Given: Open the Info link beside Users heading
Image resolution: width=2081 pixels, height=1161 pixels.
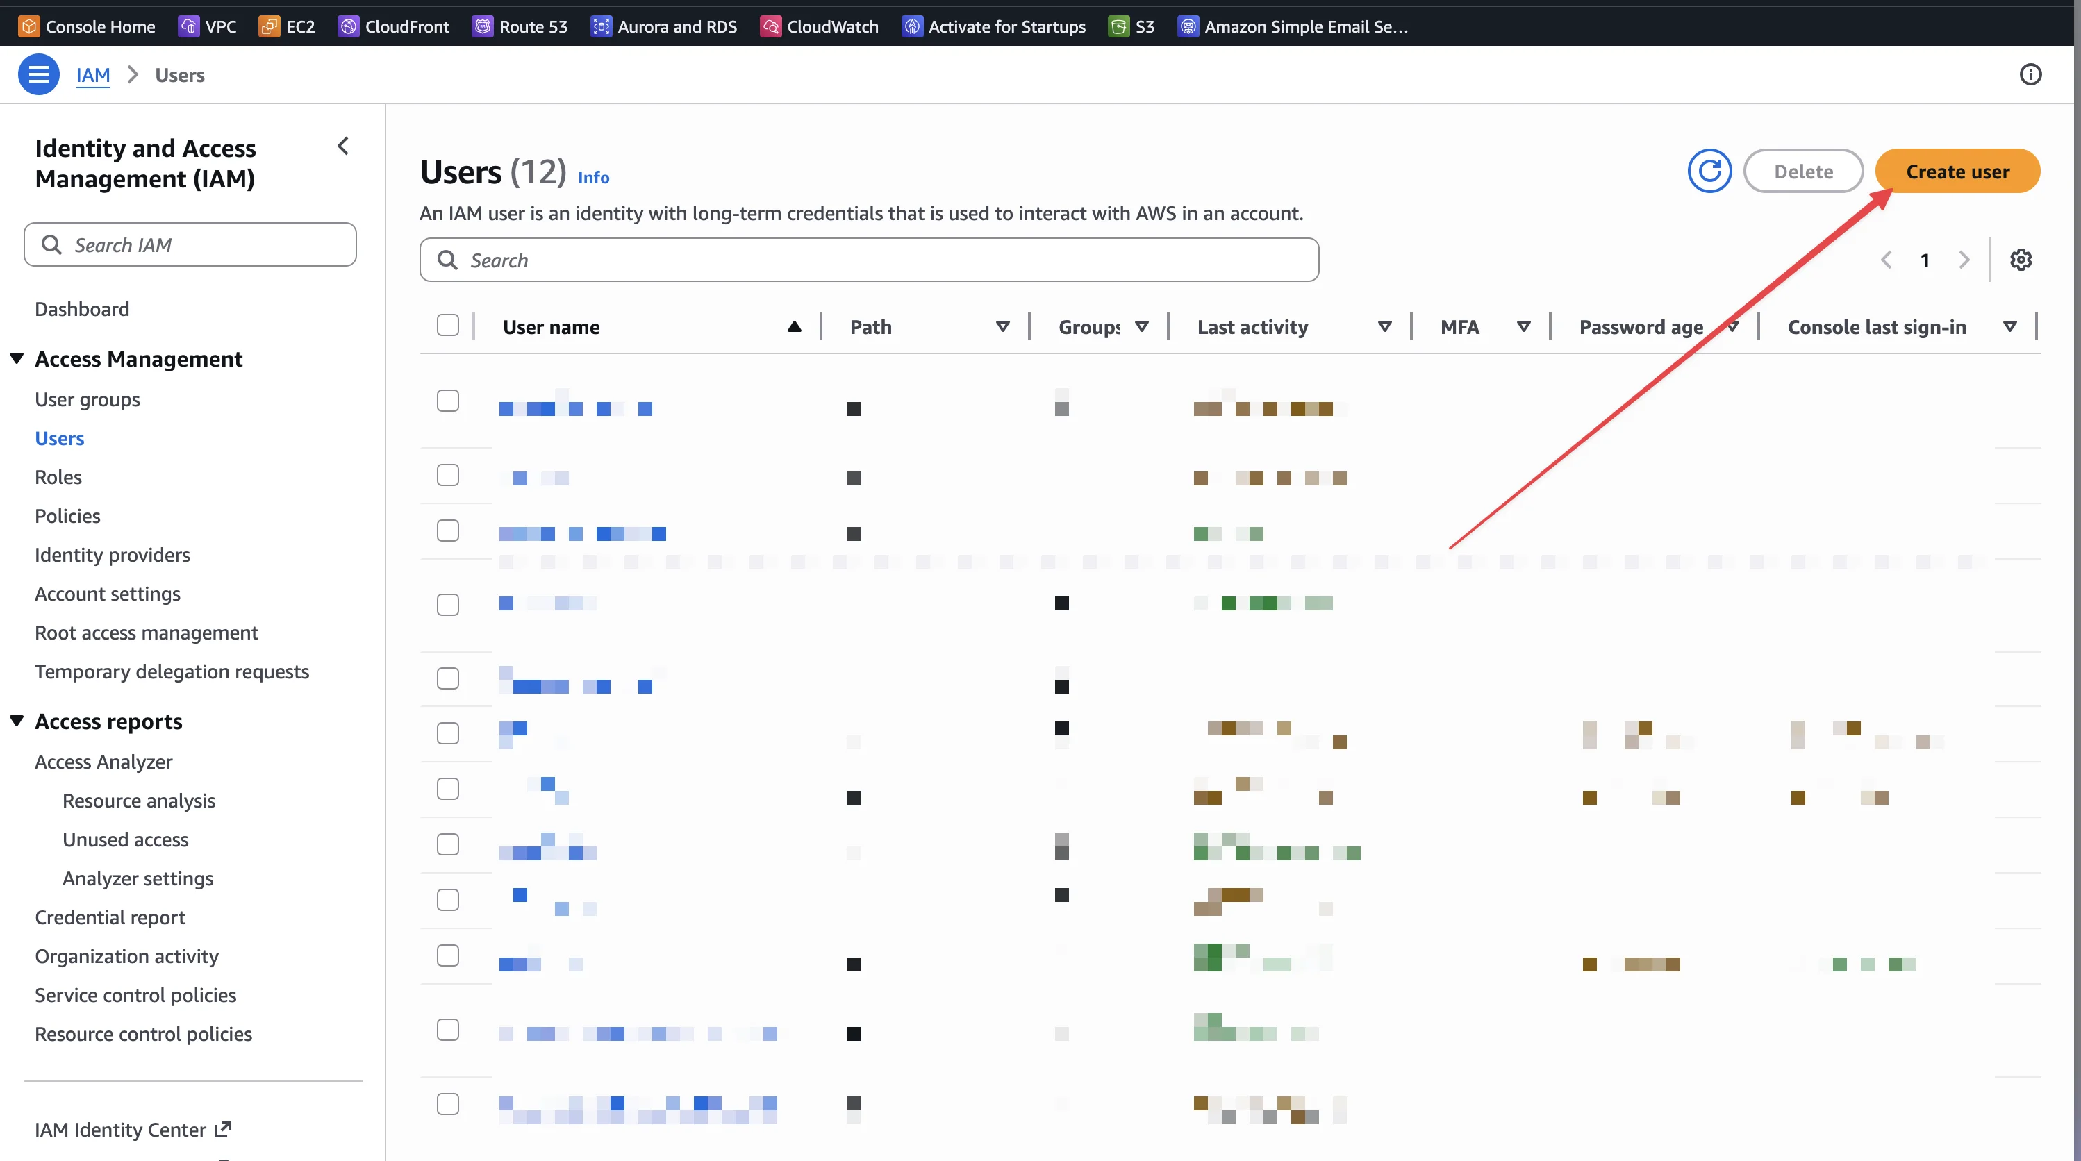Looking at the screenshot, I should [x=593, y=177].
